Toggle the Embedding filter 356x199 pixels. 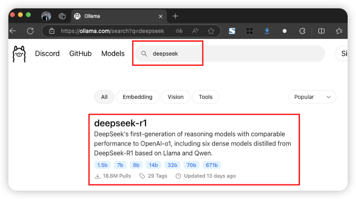[x=137, y=97]
